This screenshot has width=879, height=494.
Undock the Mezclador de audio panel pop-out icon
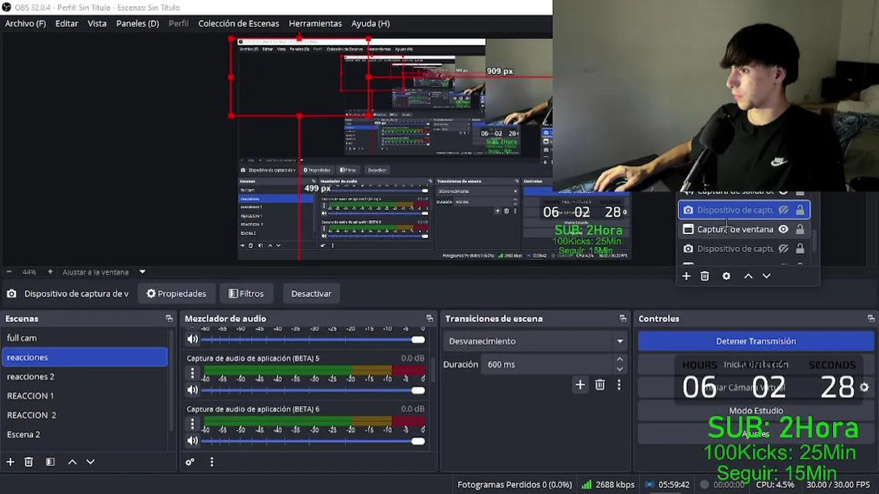pyautogui.click(x=430, y=318)
